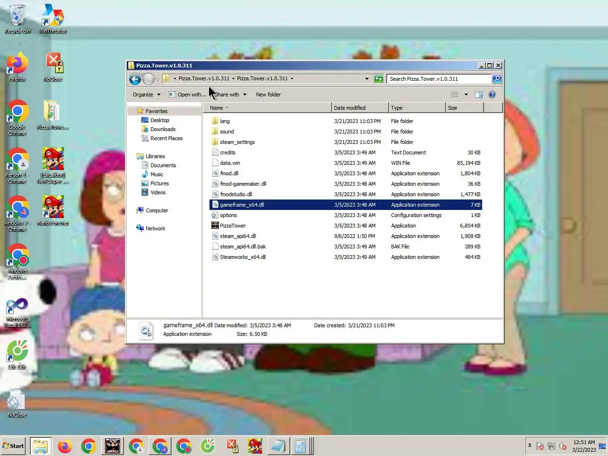Sort by Type column header
Viewport: 608px width, 456px height.
[417, 108]
